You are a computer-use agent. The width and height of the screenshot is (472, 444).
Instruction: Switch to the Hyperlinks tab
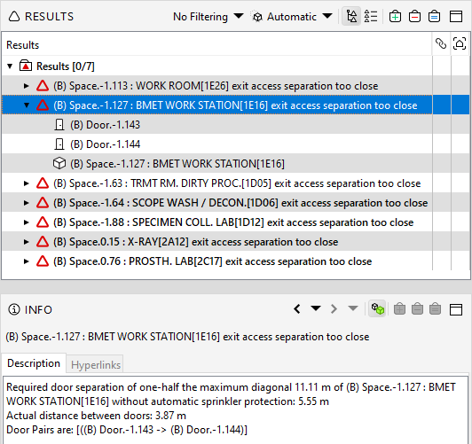[96, 365]
